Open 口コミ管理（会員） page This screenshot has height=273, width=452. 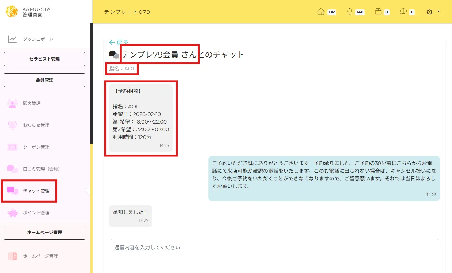pos(41,169)
